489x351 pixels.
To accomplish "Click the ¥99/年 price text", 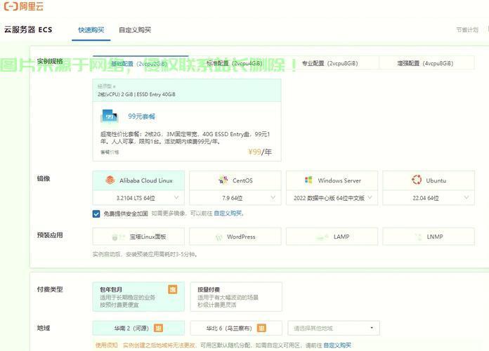I will point(260,152).
